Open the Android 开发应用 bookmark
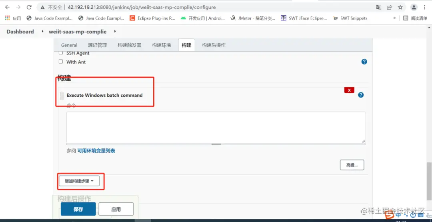432x222 pixels. tap(202, 18)
